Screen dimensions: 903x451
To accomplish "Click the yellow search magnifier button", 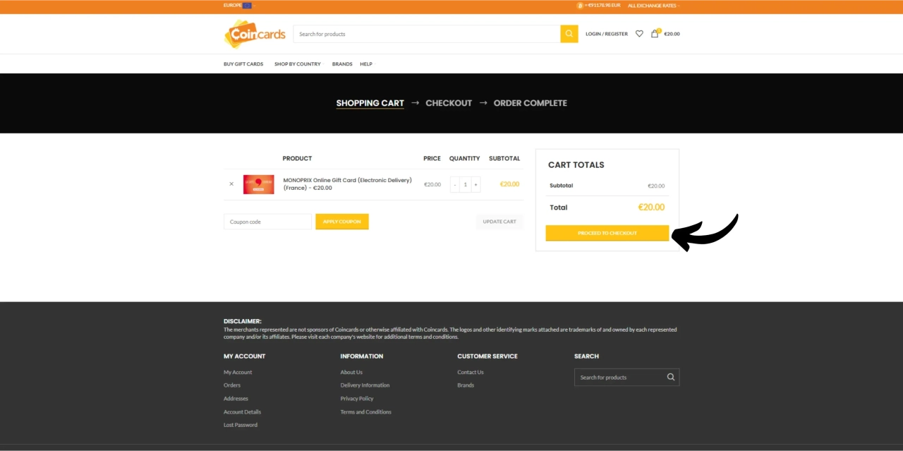I will click(569, 34).
